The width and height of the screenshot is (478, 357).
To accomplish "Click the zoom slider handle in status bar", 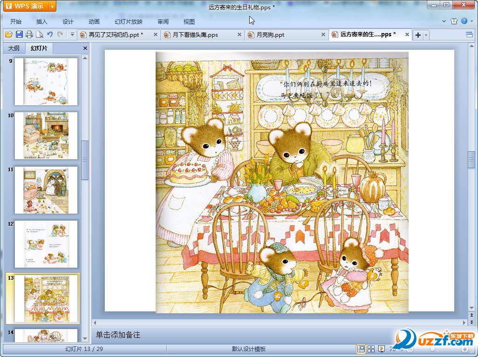I will pos(433,349).
